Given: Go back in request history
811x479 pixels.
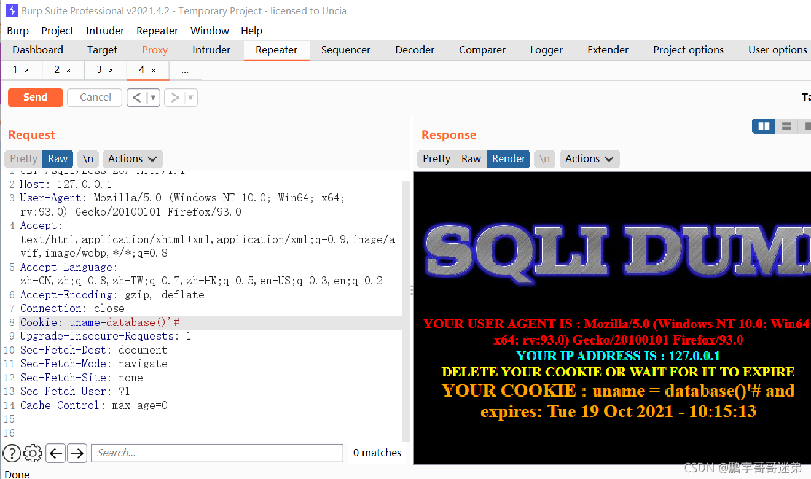Looking at the screenshot, I should 137,97.
